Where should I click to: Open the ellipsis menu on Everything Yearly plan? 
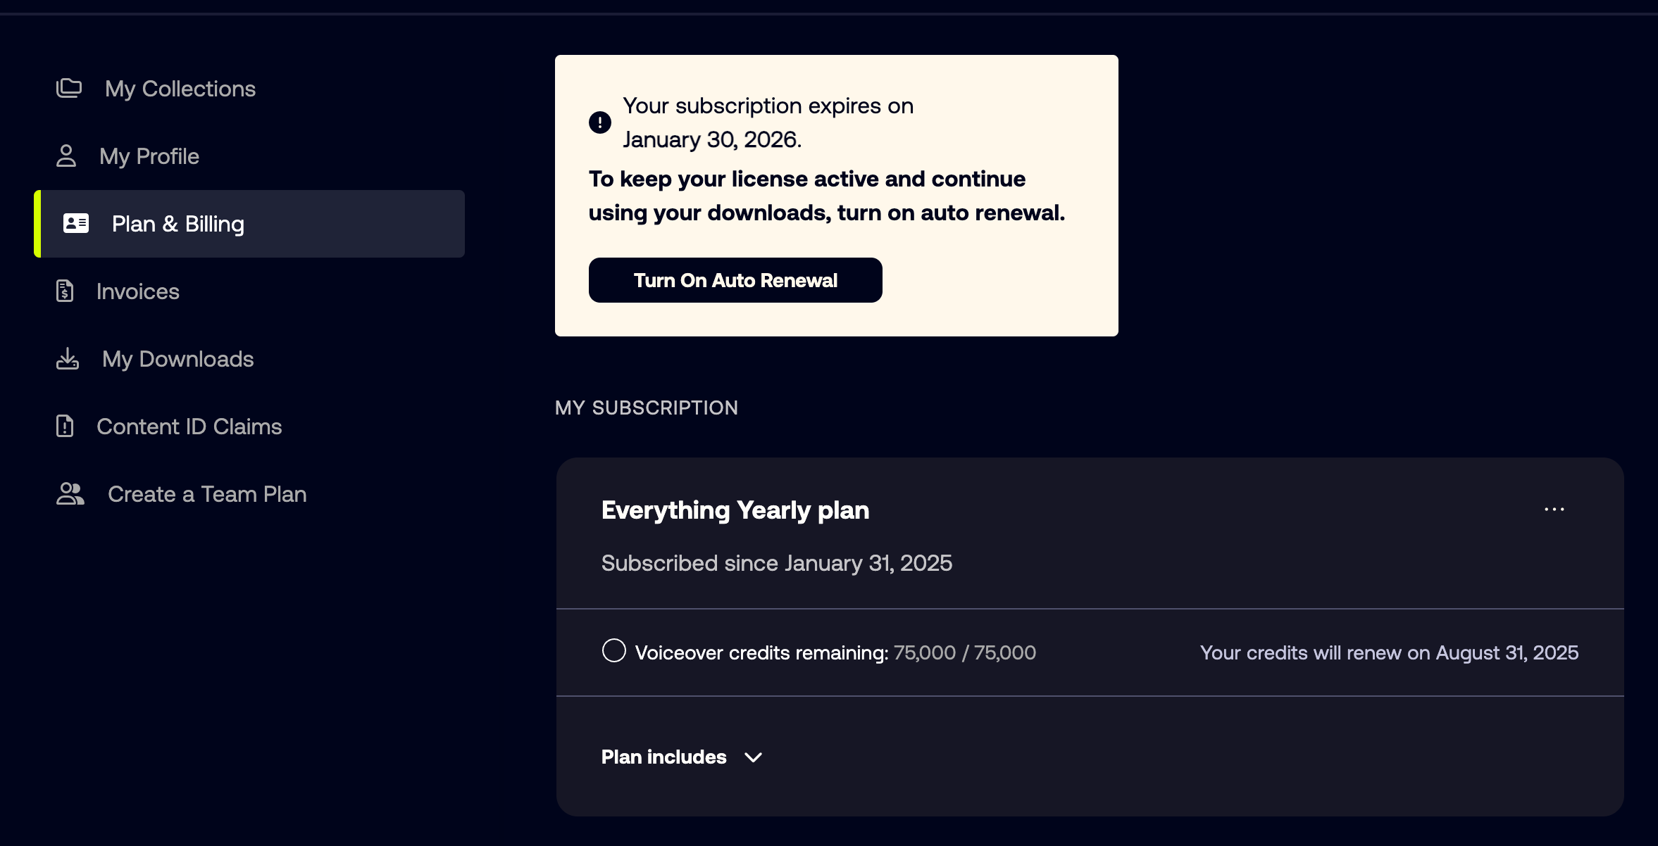pos(1554,509)
